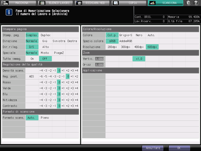Open help with the question mark icon
Viewport: 201px width, 151px height.
point(196,3)
